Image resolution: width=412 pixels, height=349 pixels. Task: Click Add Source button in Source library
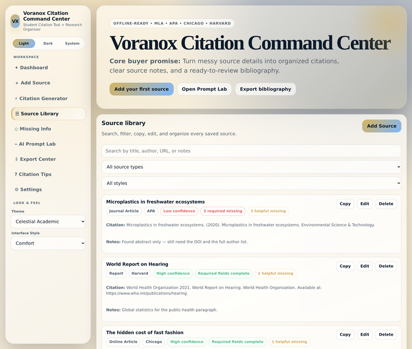pos(382,126)
